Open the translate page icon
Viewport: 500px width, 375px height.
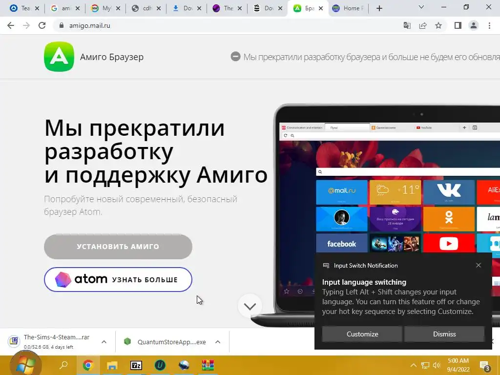[x=407, y=25]
